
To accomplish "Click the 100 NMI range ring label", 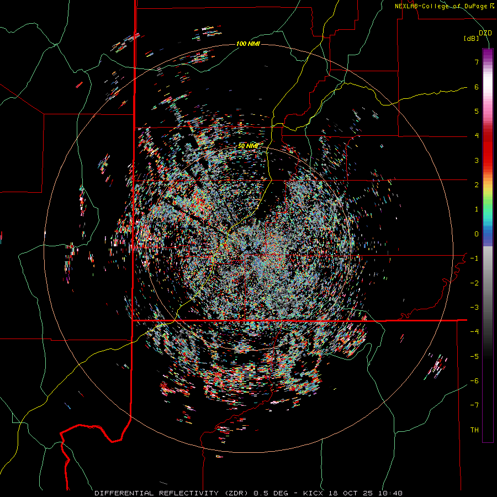I will 248,44.
